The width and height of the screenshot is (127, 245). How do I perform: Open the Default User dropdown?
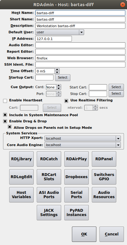coord(60,32)
